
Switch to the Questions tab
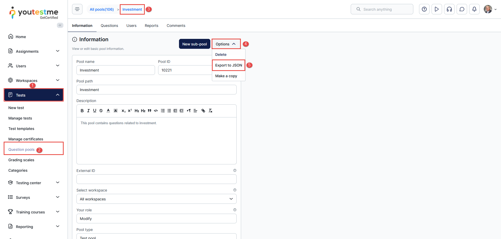coord(109,26)
